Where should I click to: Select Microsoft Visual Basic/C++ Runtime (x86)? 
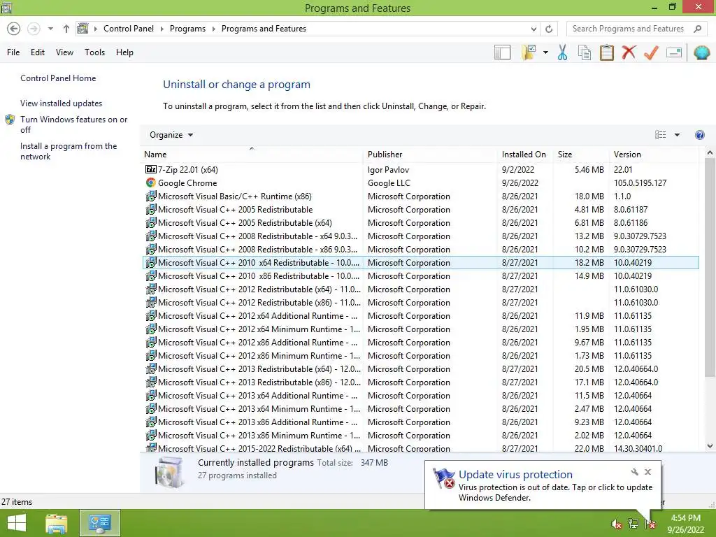(x=420, y=196)
